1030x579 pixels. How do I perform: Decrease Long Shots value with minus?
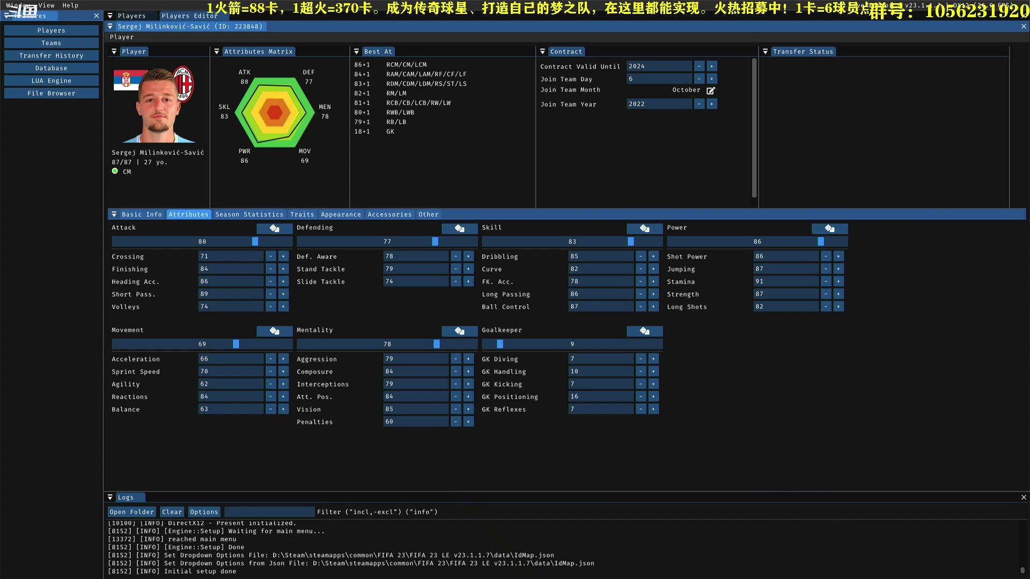pos(826,307)
